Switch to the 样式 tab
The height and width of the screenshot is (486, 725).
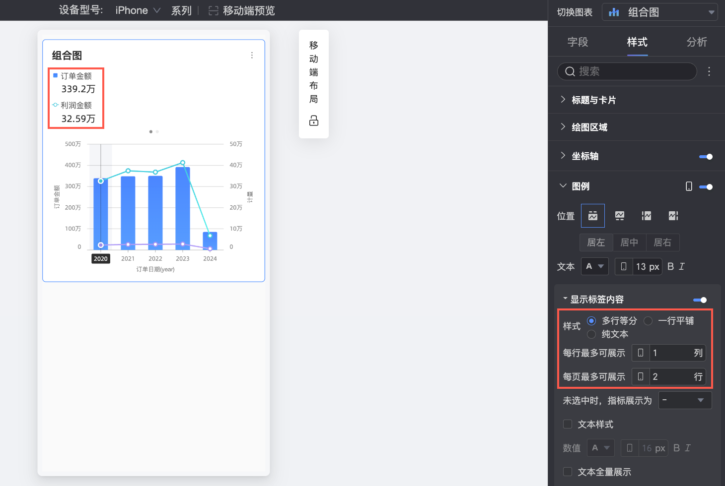[x=637, y=42]
